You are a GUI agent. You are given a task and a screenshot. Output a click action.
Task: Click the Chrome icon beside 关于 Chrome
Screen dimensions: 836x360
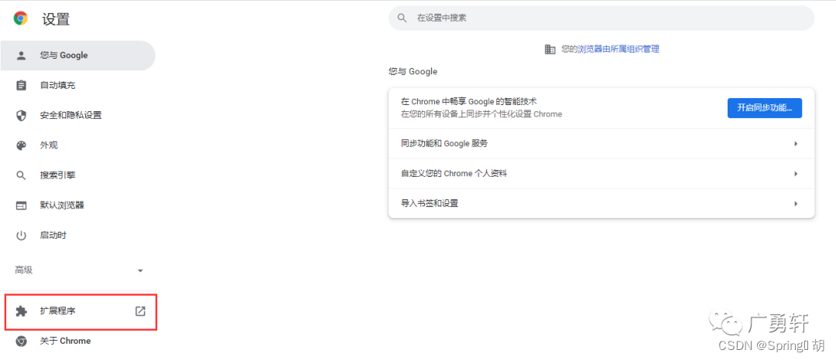click(22, 341)
